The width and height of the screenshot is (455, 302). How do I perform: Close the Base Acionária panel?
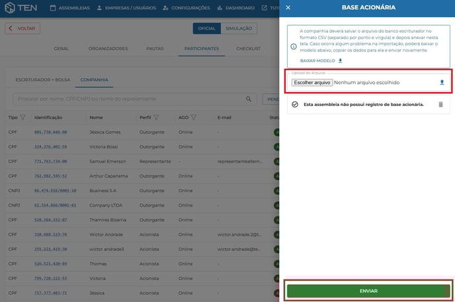tap(288, 7)
